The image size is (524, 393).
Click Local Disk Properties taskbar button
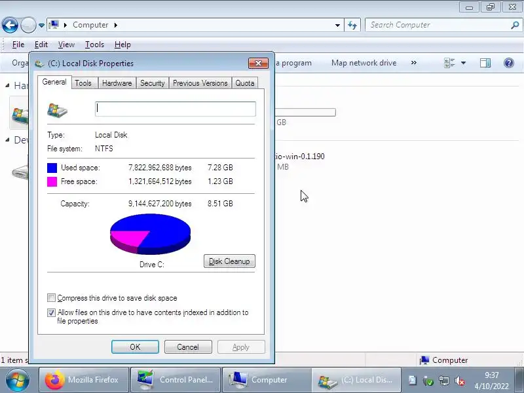pos(356,380)
